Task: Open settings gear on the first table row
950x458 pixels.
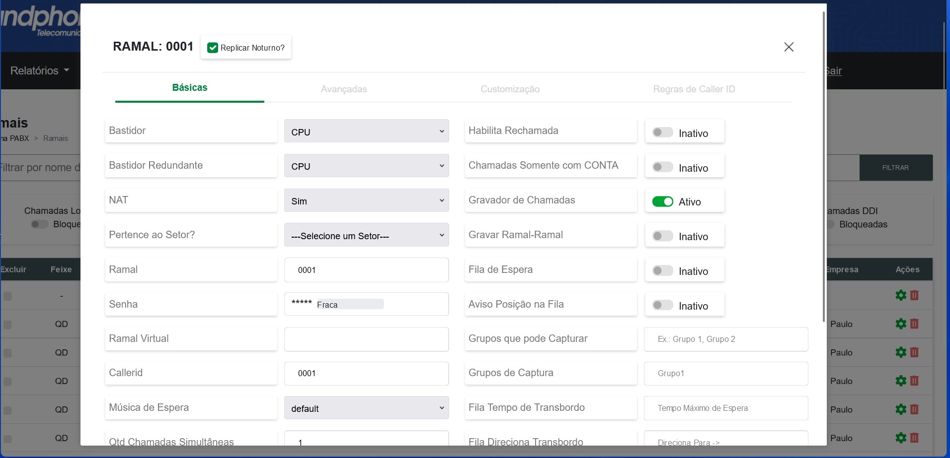Action: [901, 295]
